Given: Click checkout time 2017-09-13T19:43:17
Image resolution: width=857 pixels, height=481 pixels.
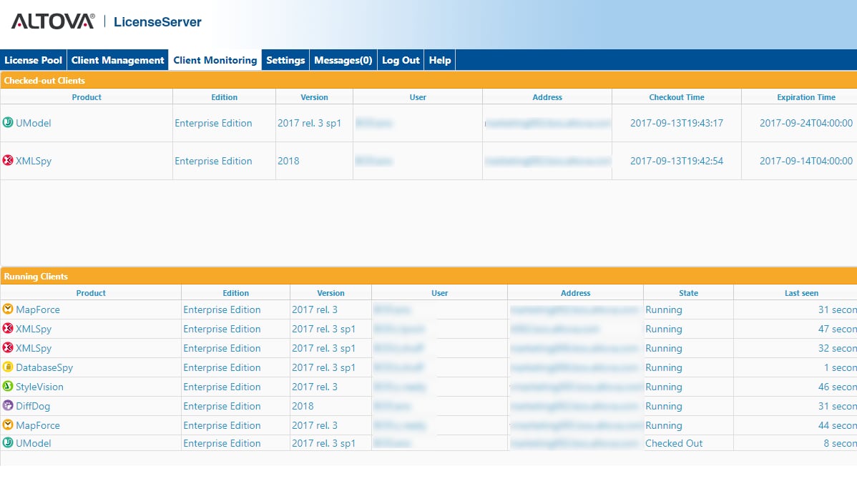Looking at the screenshot, I should tap(677, 123).
